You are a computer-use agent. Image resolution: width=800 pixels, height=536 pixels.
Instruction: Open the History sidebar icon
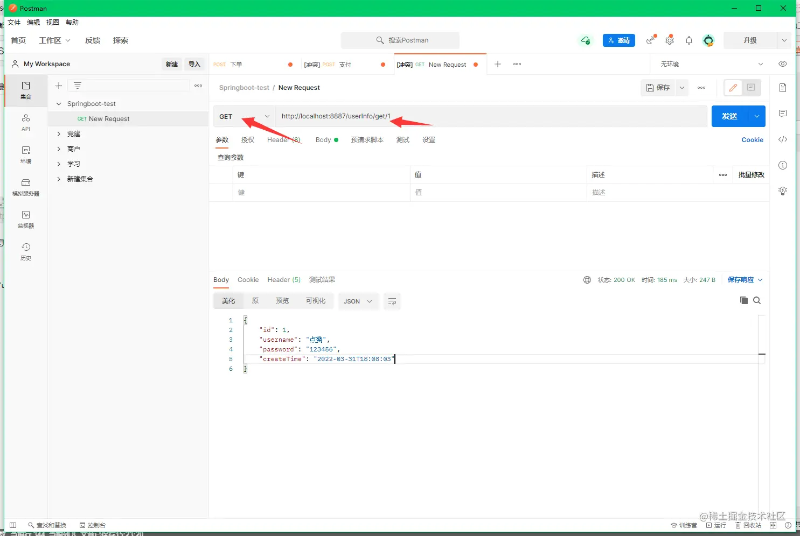click(26, 251)
